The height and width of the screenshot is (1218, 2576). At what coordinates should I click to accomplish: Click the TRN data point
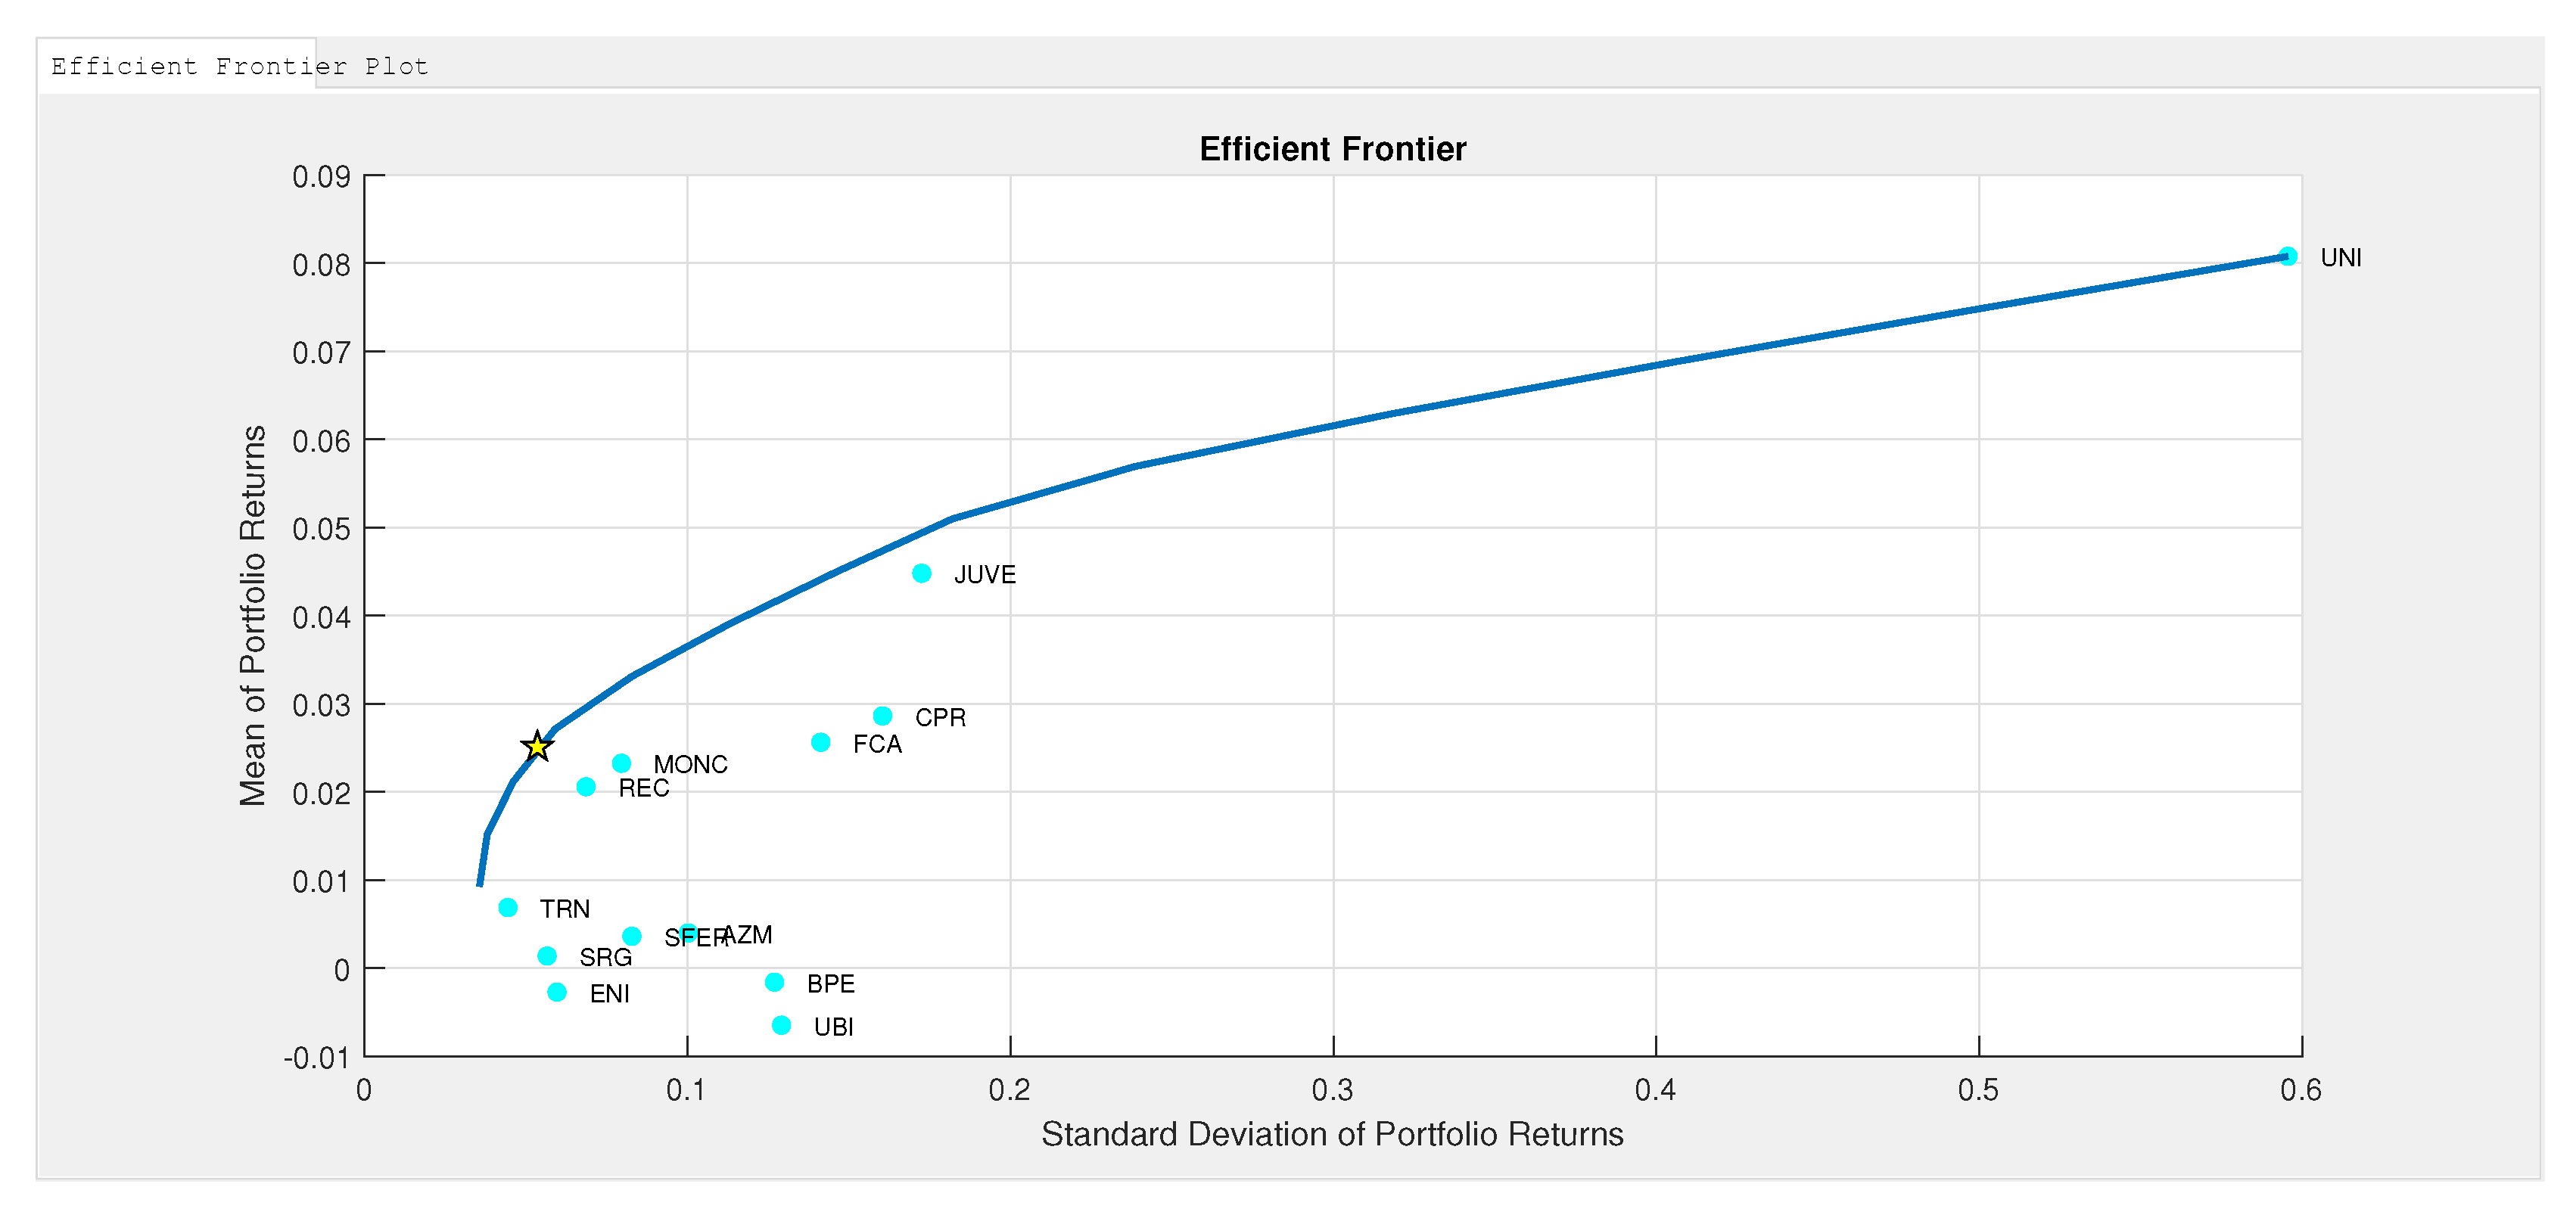point(508,907)
